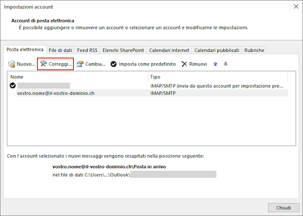Switch to the Posta elettronica tab
The width and height of the screenshot is (303, 216).
coord(25,50)
